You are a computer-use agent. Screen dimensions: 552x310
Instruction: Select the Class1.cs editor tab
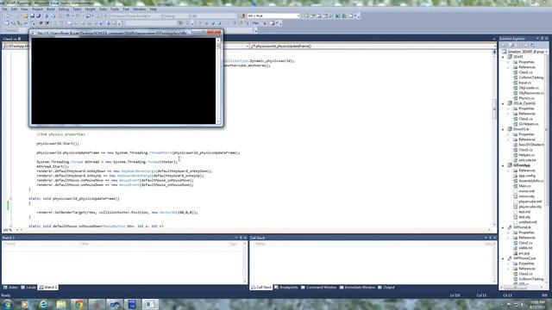click(11, 39)
